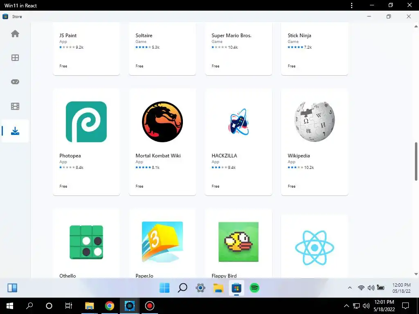Click the Paper.io name text

coord(144,276)
